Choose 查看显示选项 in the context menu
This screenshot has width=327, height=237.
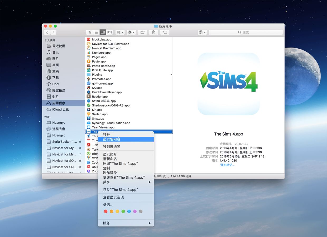126,197
